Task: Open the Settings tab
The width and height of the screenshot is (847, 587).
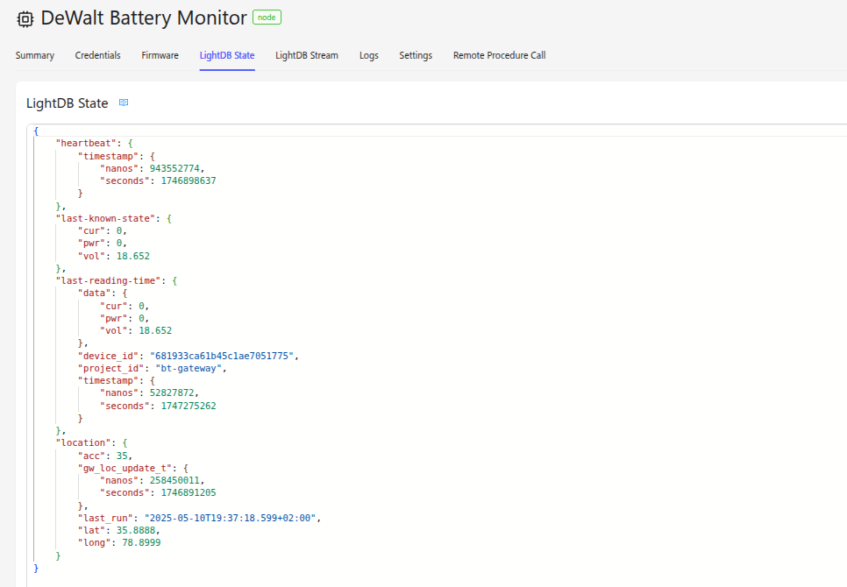Action: coord(416,55)
